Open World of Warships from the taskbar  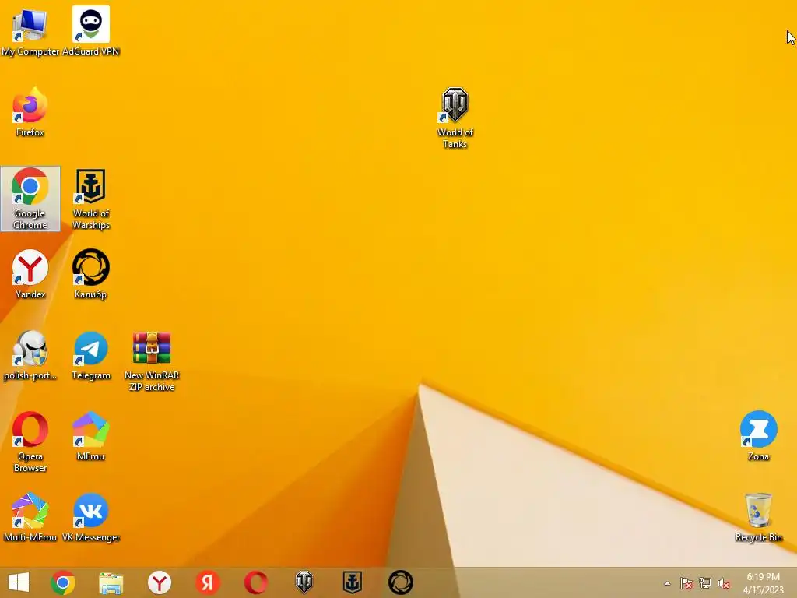(x=353, y=582)
